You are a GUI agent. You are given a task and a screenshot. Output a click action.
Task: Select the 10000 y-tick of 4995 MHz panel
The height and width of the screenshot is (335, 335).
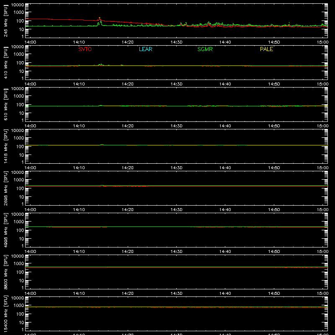18,214
